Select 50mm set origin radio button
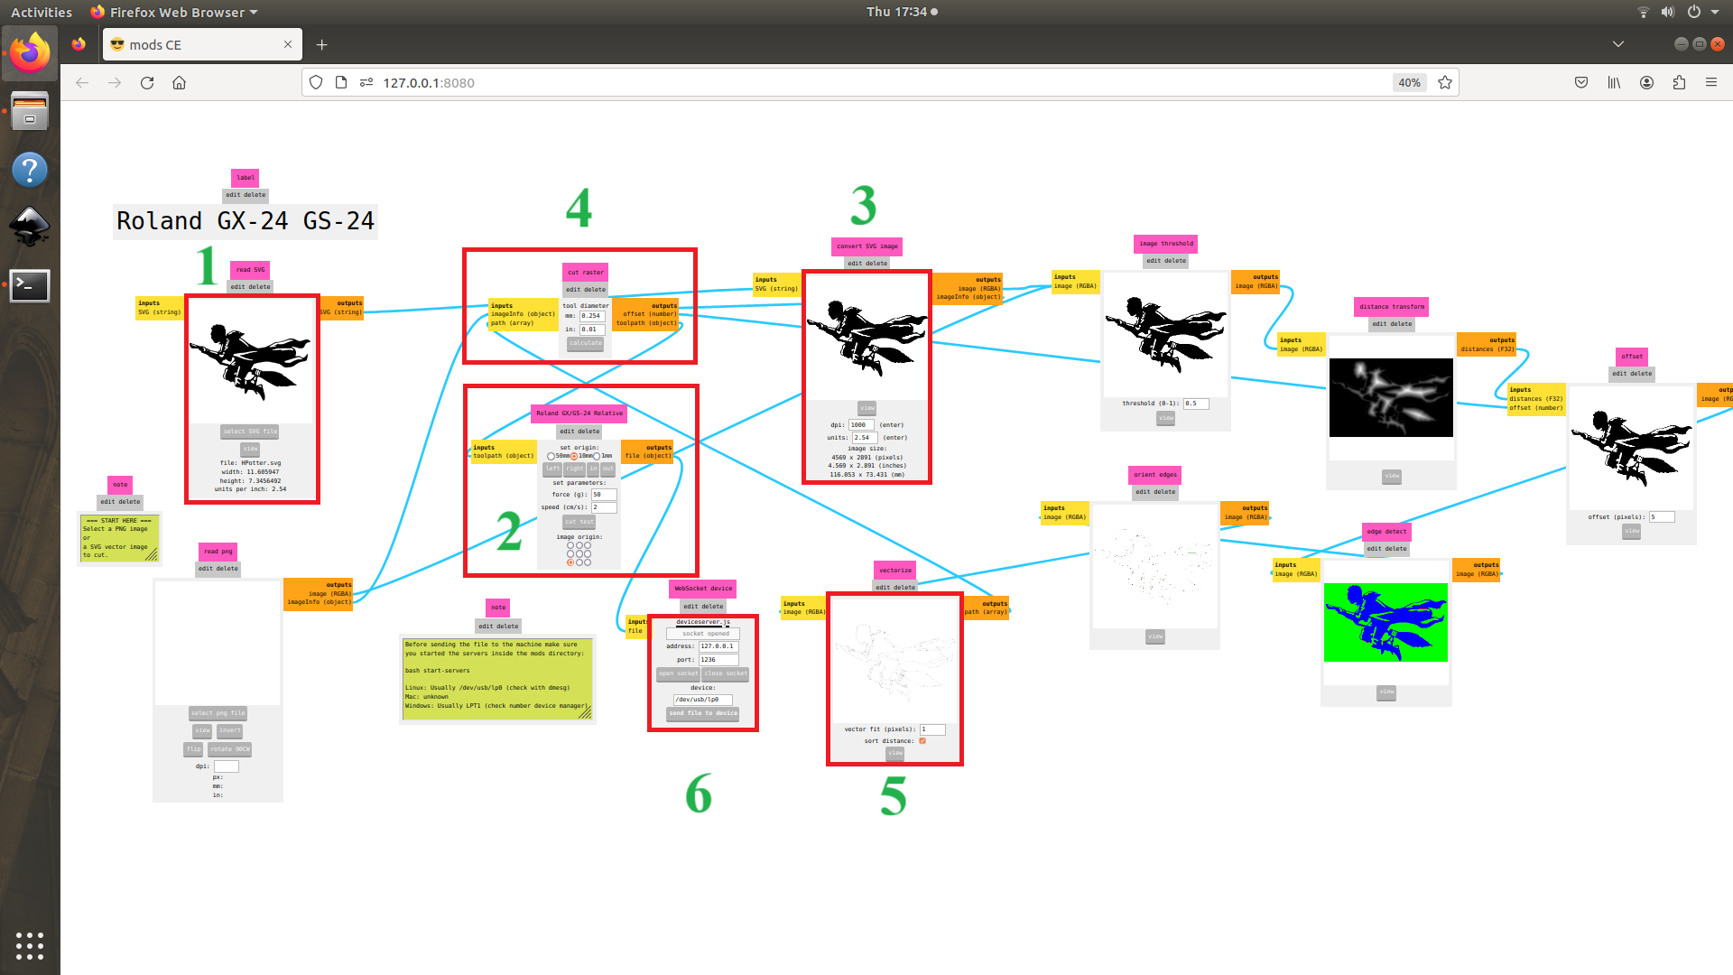The width and height of the screenshot is (1733, 975). click(551, 457)
